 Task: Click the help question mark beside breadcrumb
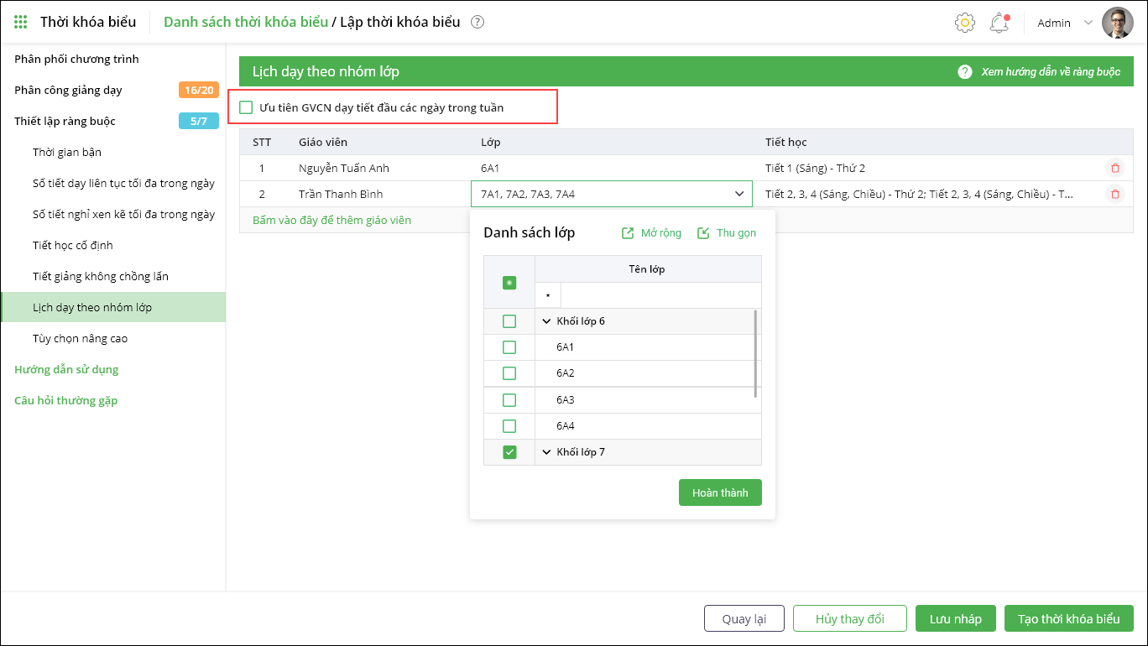coord(477,23)
